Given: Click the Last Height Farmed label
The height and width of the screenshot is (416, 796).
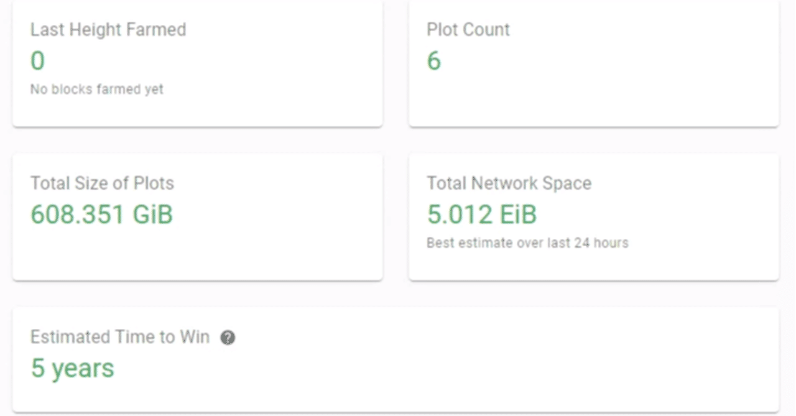Looking at the screenshot, I should pyautogui.click(x=108, y=29).
